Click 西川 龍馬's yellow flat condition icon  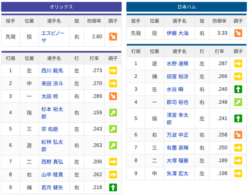pos(113,71)
